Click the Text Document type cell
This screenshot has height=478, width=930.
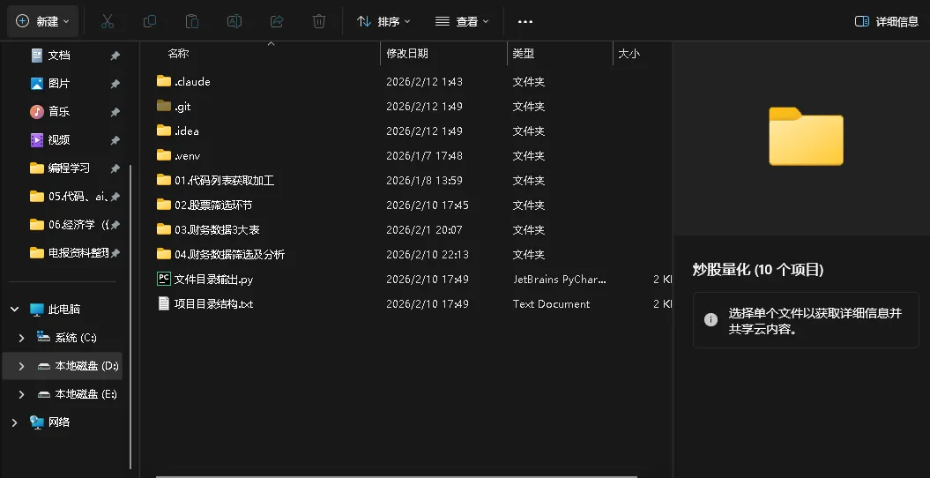click(x=551, y=303)
